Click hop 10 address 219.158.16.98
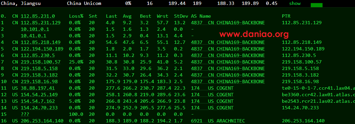Screen dimensions: 355x124 pyautogui.click(x=39, y=82)
